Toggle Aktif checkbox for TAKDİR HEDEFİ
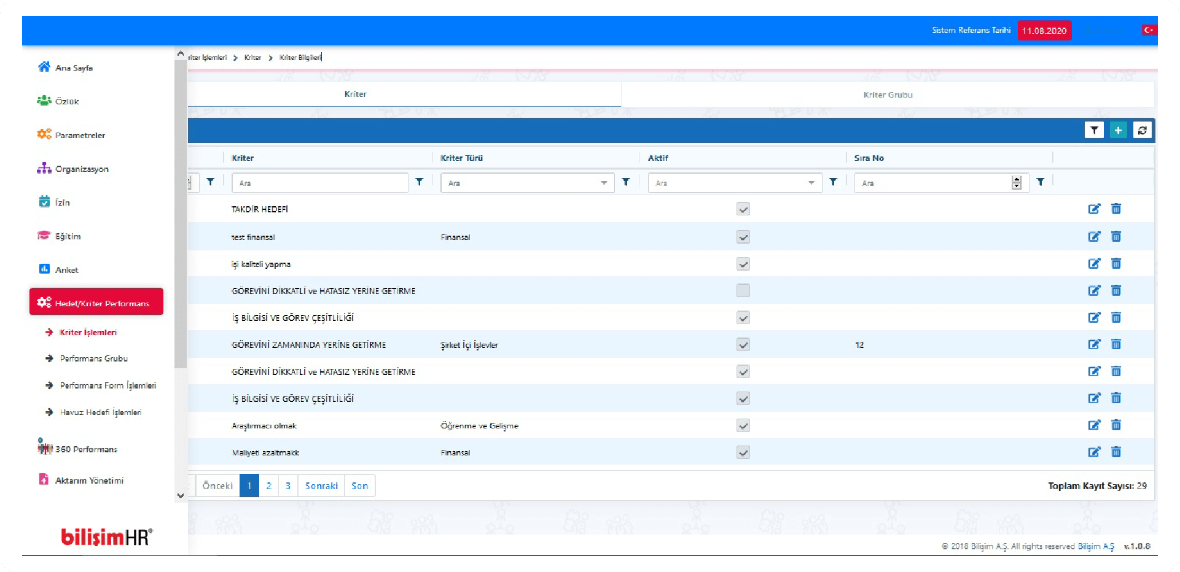This screenshot has width=1180, height=572. pos(743,209)
